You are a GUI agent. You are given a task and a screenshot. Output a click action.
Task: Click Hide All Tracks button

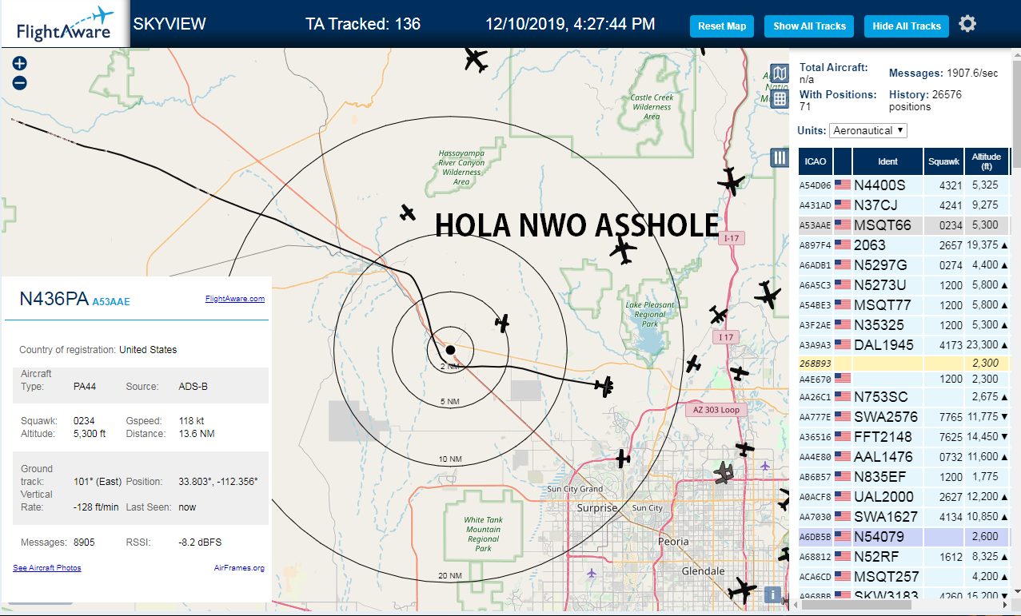click(x=907, y=26)
